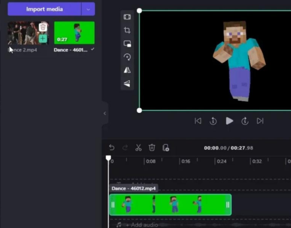This screenshot has width=291, height=228.
Task: Click the Duplicate clip icon
Action: 166,148
